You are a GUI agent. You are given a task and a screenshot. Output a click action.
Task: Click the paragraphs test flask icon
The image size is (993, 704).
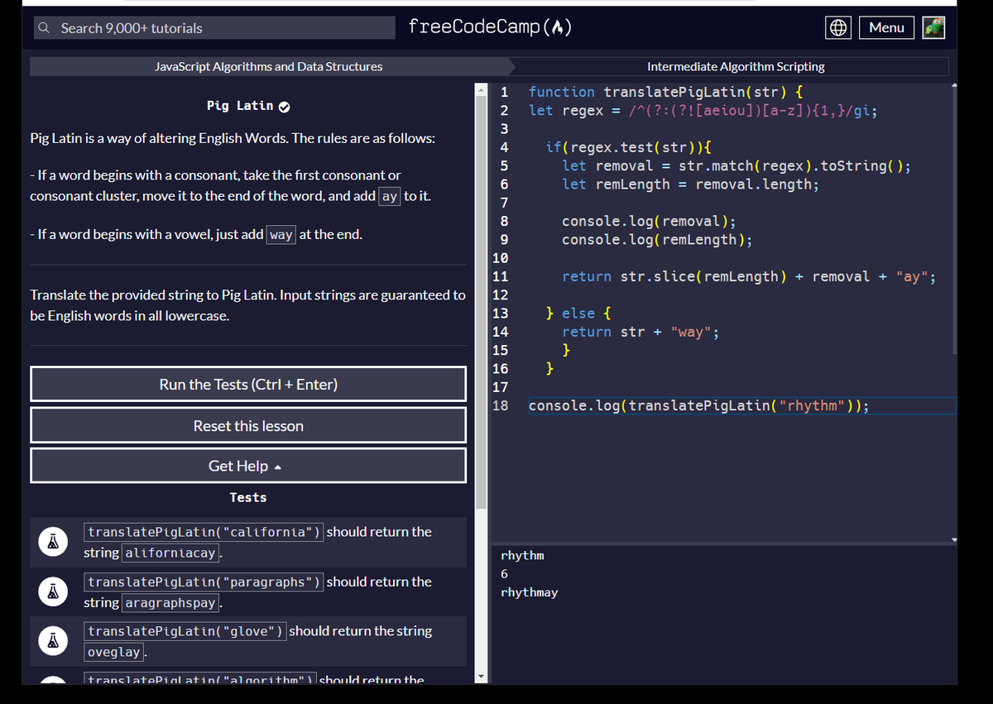pyautogui.click(x=52, y=591)
